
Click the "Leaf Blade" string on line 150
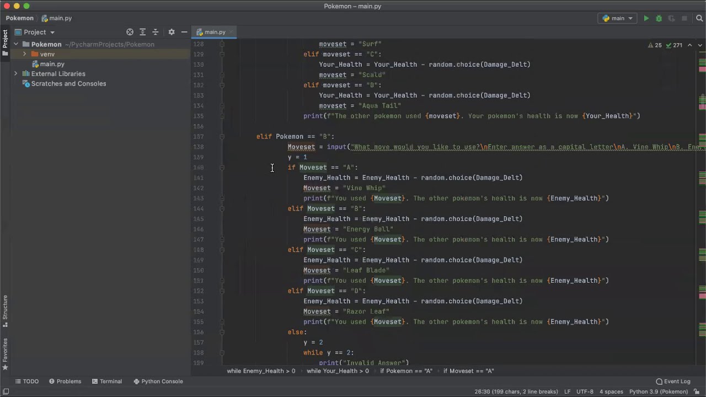[x=366, y=270]
